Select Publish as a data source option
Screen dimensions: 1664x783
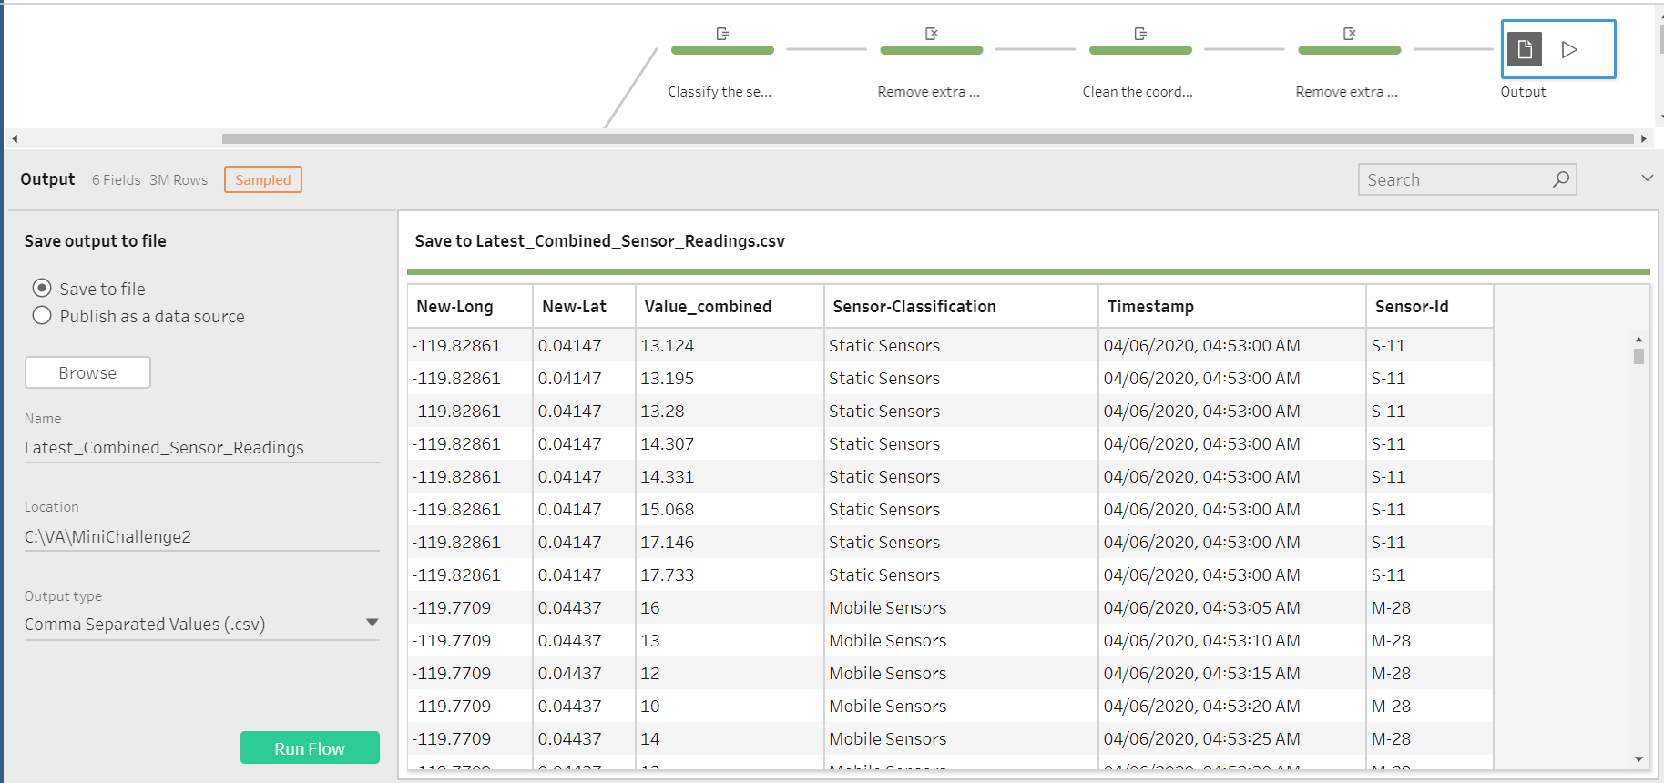(x=42, y=315)
